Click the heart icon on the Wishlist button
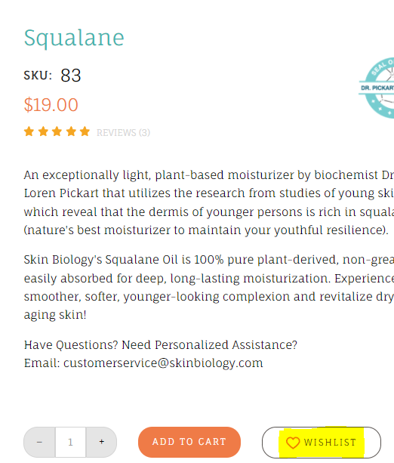This screenshot has height=463, width=394. 293,443
